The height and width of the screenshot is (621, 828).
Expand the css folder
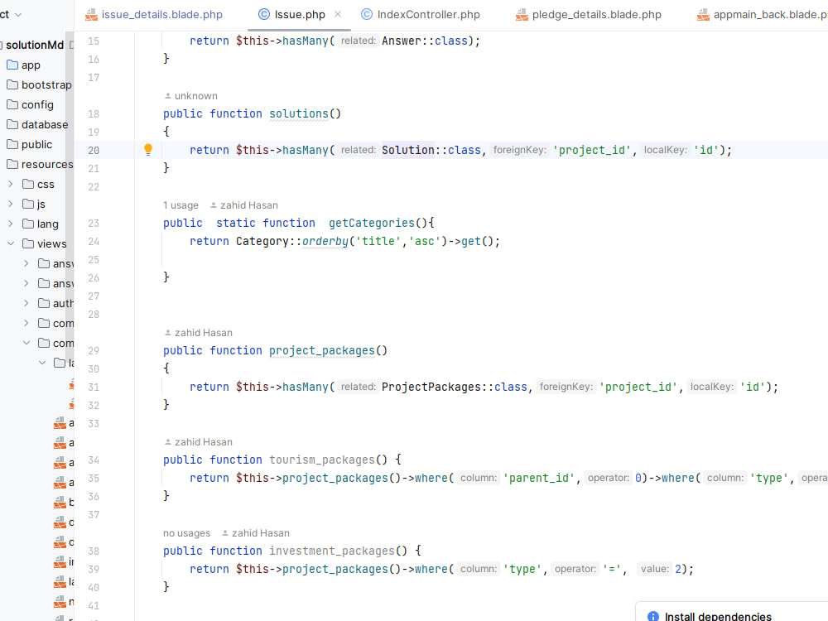pos(11,185)
